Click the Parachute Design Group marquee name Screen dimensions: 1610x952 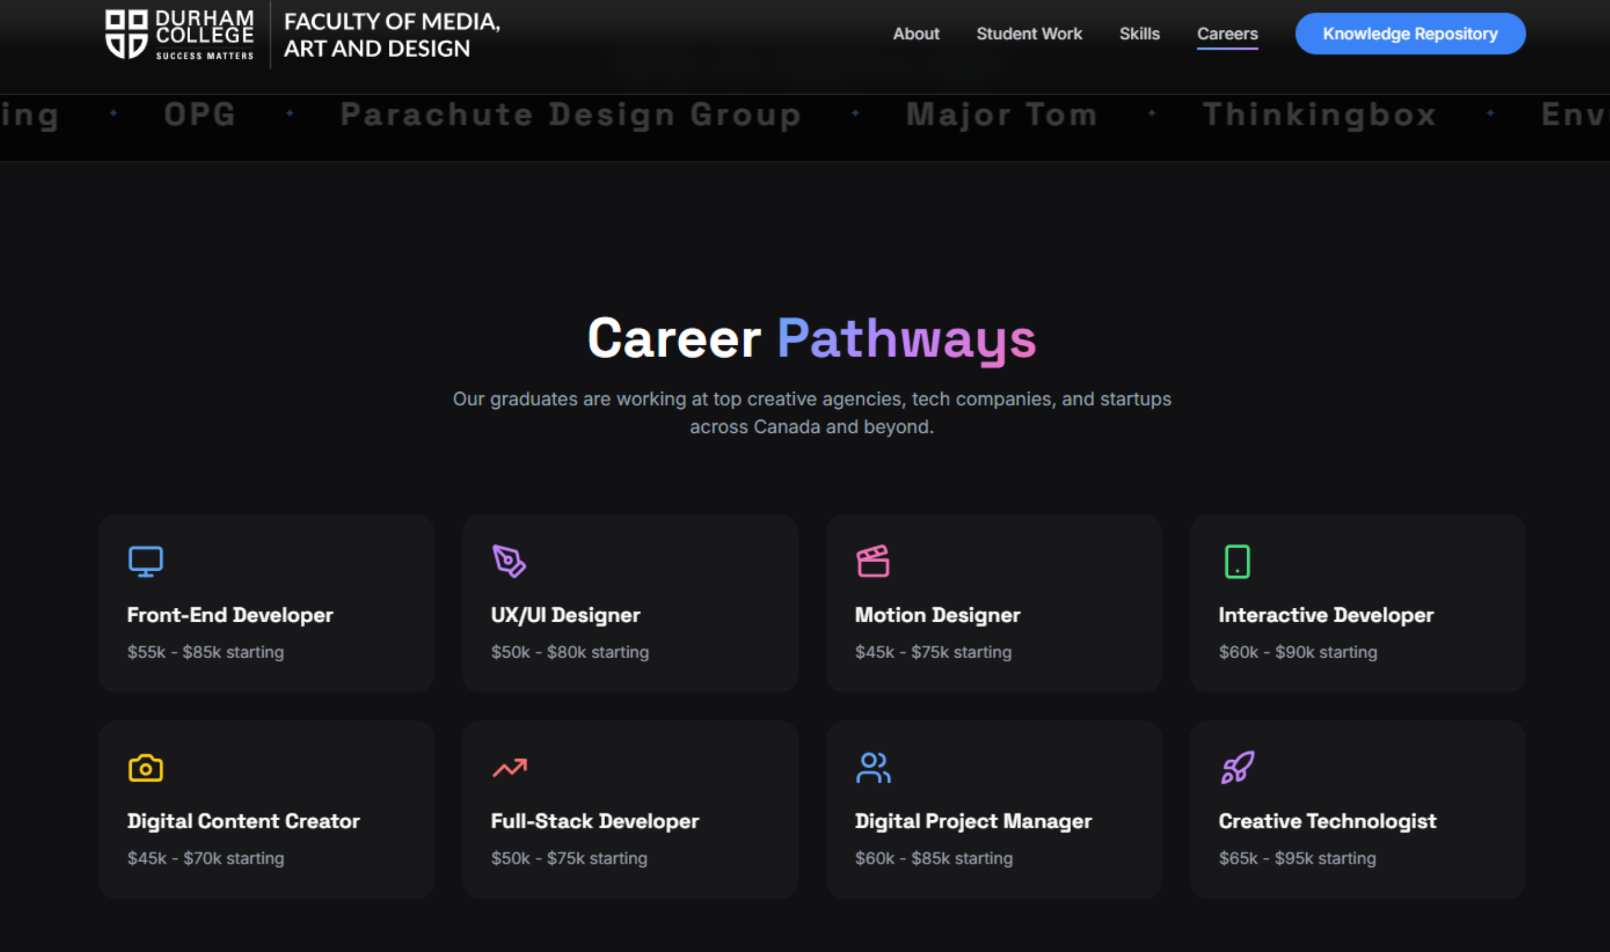(x=570, y=115)
